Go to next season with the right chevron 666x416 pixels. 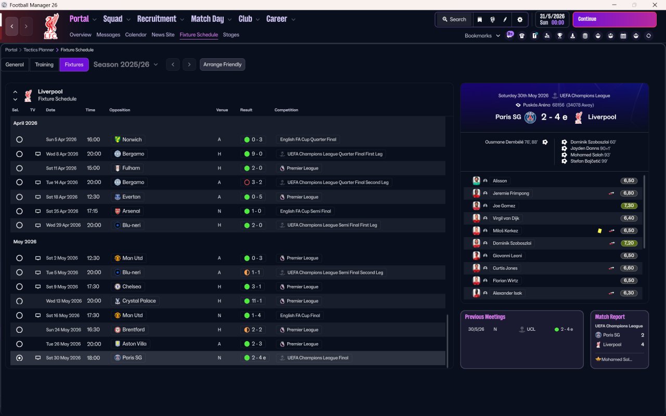189,64
